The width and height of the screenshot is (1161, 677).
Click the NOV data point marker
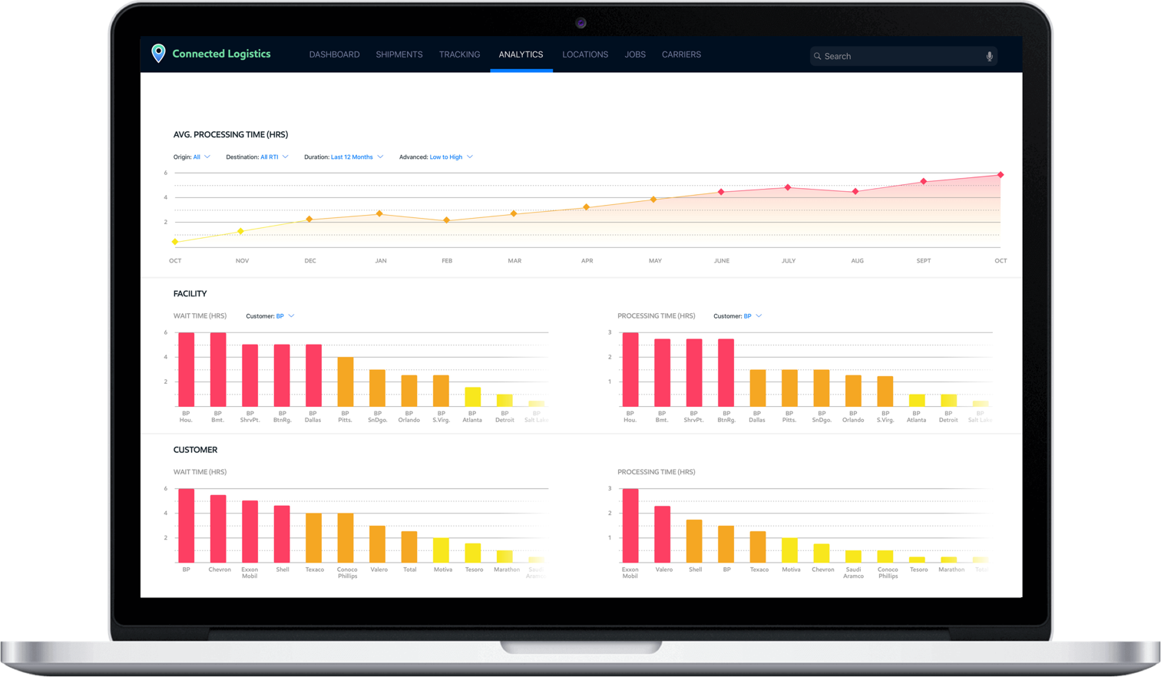click(x=241, y=231)
